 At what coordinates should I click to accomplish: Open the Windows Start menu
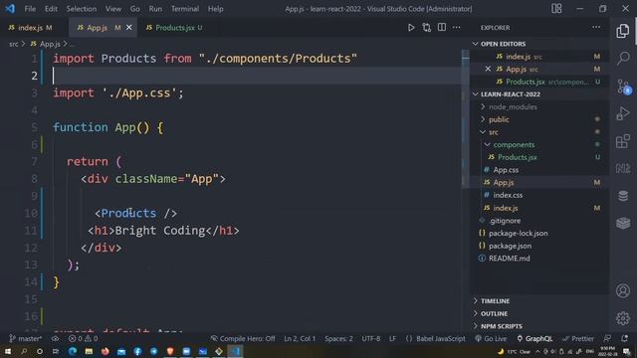point(8,351)
